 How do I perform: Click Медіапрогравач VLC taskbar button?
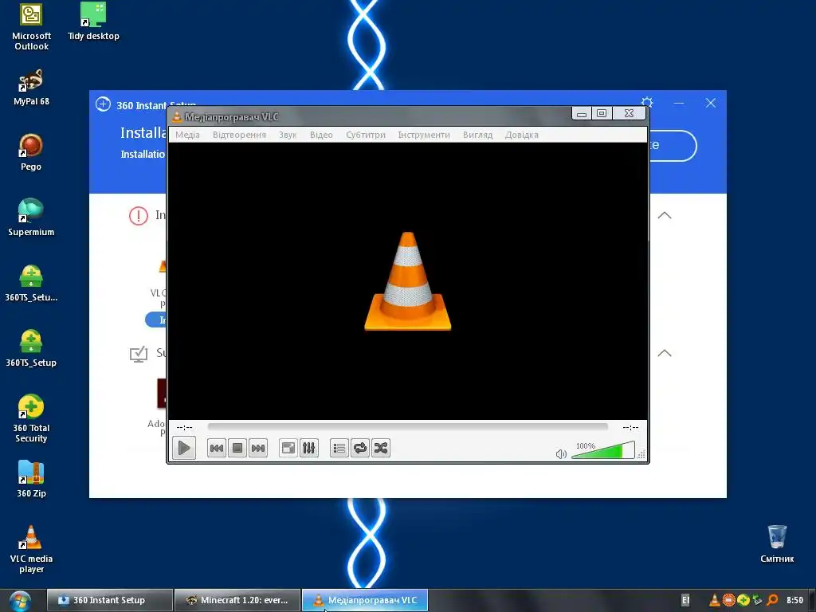365,600
